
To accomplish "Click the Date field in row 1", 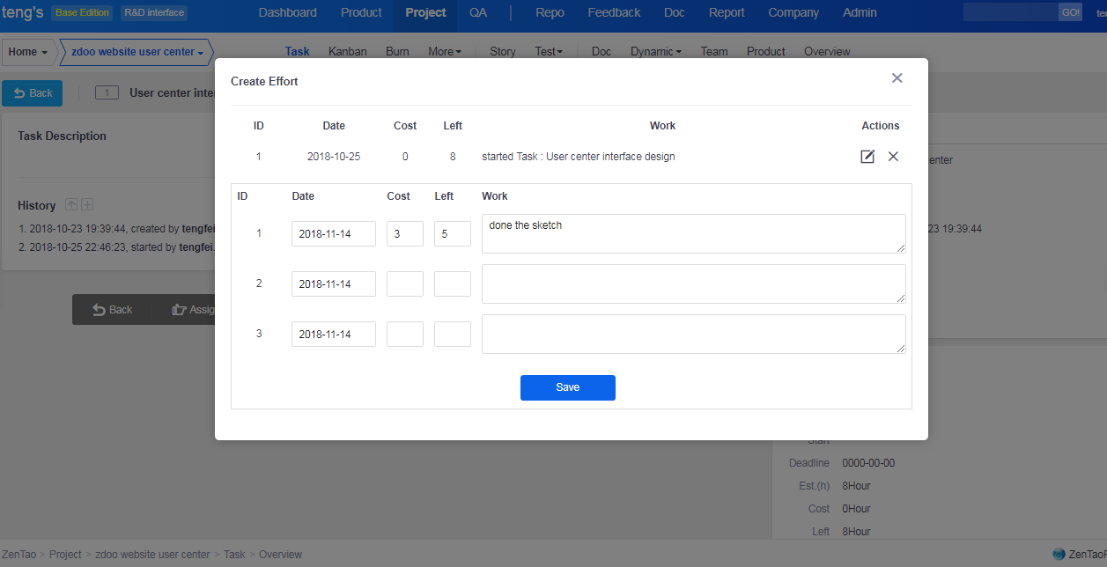I will pyautogui.click(x=333, y=234).
